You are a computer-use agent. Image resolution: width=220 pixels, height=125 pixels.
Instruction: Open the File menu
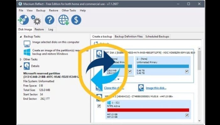pyautogui.click(x=21, y=10)
